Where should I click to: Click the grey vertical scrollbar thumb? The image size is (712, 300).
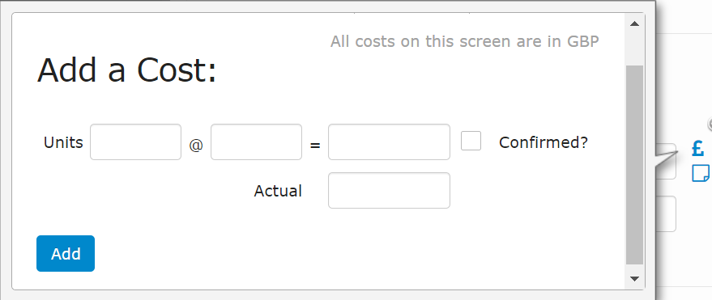[635, 165]
